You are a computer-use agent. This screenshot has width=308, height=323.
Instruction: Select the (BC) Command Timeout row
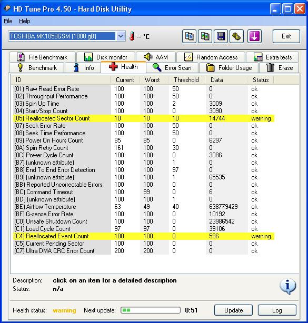coord(144,192)
